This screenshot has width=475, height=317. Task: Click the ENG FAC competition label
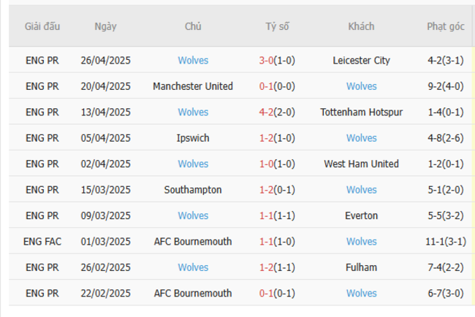(42, 242)
